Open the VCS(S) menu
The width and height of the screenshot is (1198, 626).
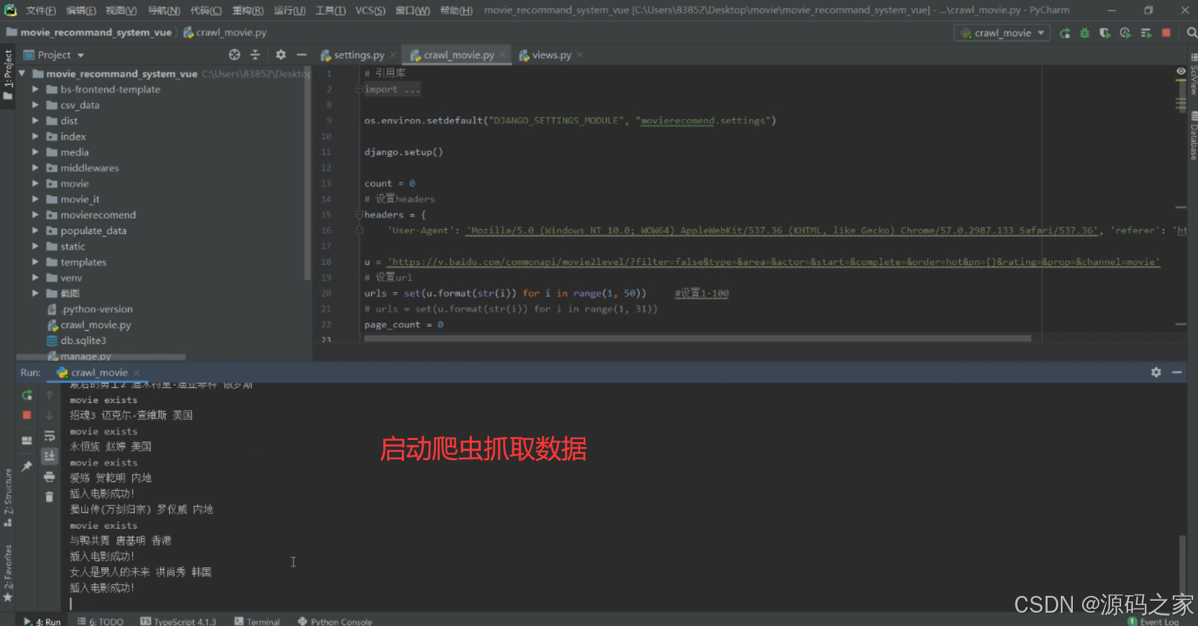[370, 10]
